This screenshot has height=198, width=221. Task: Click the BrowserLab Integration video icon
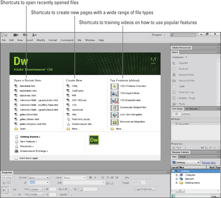tap(114, 122)
